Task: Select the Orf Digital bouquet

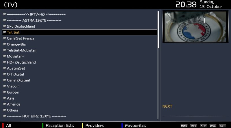Action: click(x=80, y=74)
